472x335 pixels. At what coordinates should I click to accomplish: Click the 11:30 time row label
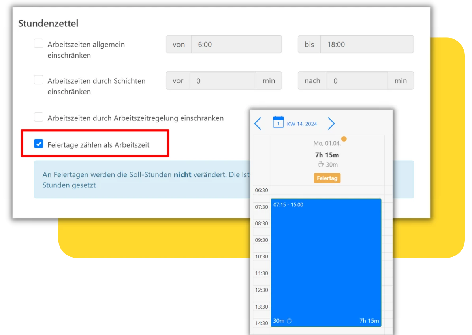point(261,273)
